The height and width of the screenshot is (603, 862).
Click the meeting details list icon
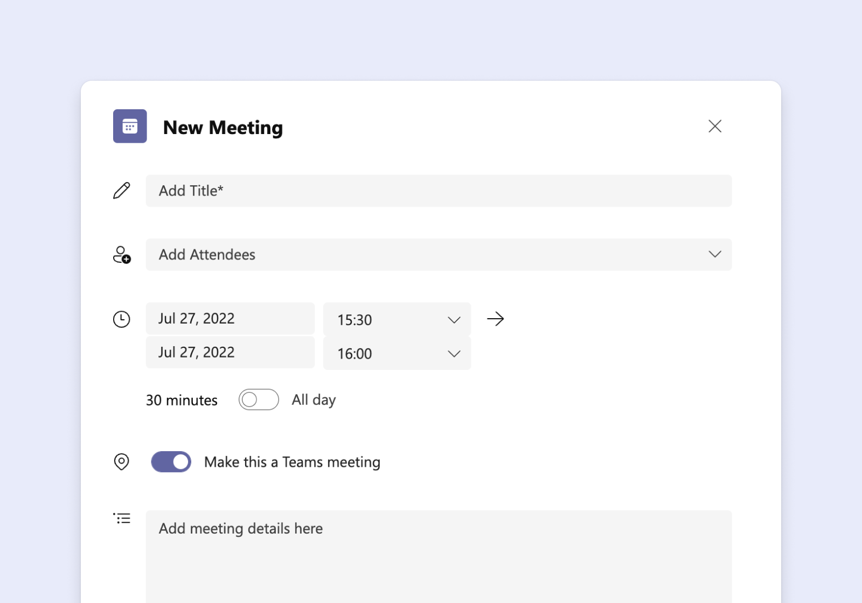click(122, 518)
